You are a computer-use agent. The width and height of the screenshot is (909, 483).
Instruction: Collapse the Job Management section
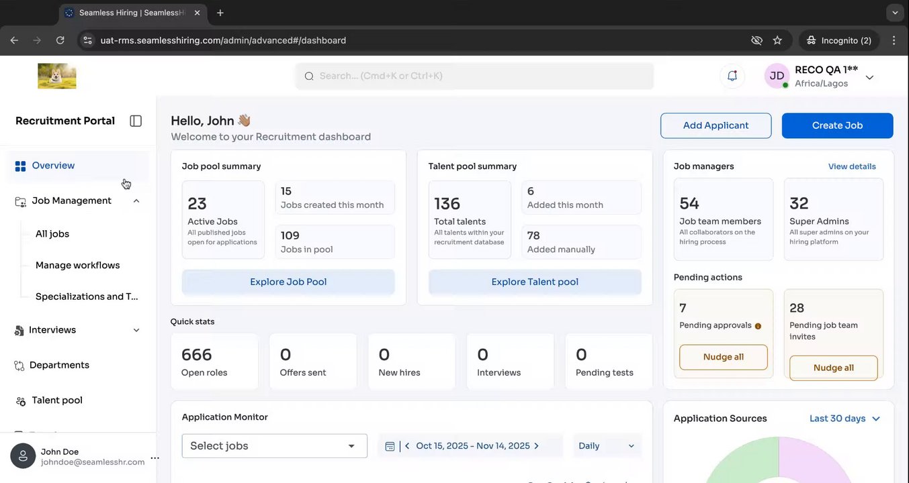136,201
